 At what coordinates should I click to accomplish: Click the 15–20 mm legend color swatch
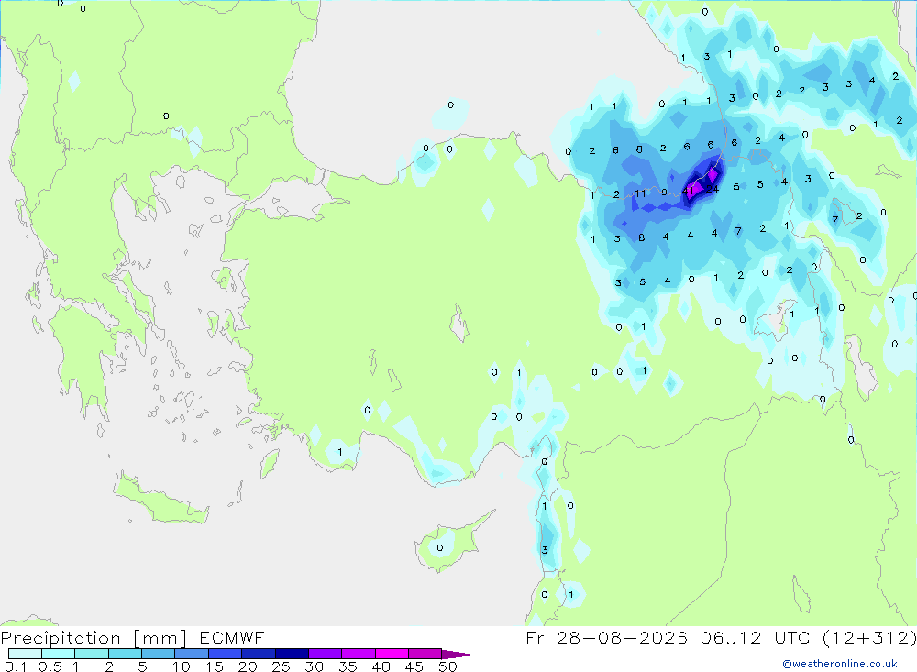click(226, 654)
